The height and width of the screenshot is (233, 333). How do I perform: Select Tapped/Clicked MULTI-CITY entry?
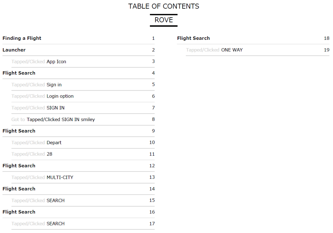click(83, 177)
